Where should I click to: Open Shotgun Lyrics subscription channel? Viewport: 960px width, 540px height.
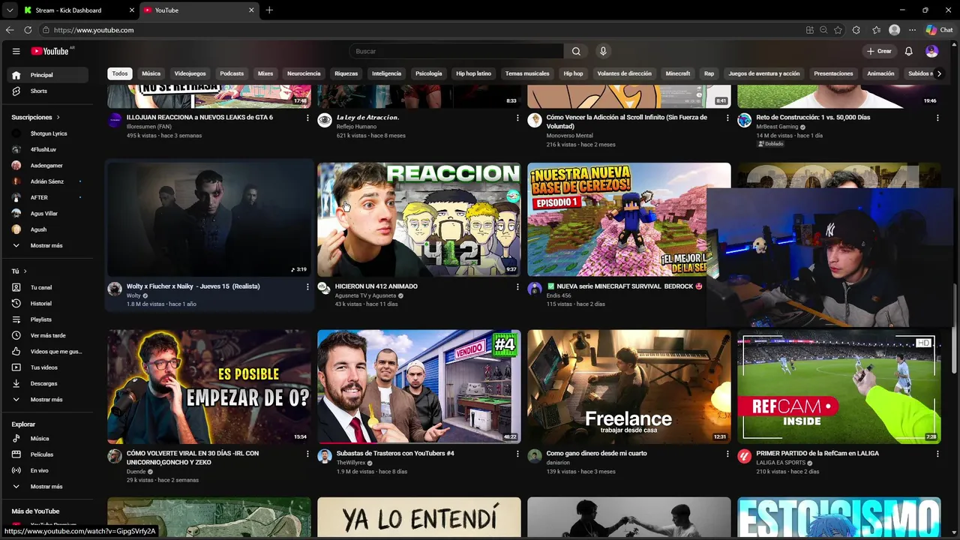(x=48, y=133)
